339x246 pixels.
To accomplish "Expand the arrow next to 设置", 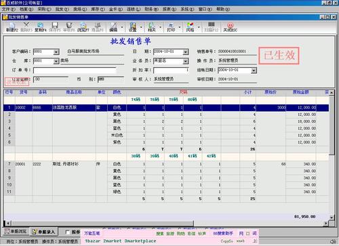I will pos(141,27).
